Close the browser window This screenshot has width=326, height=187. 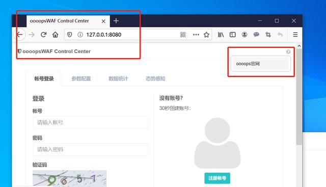[x=293, y=21]
